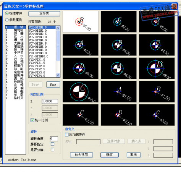Click the 放大视图 enlarge view button

pos(81,155)
